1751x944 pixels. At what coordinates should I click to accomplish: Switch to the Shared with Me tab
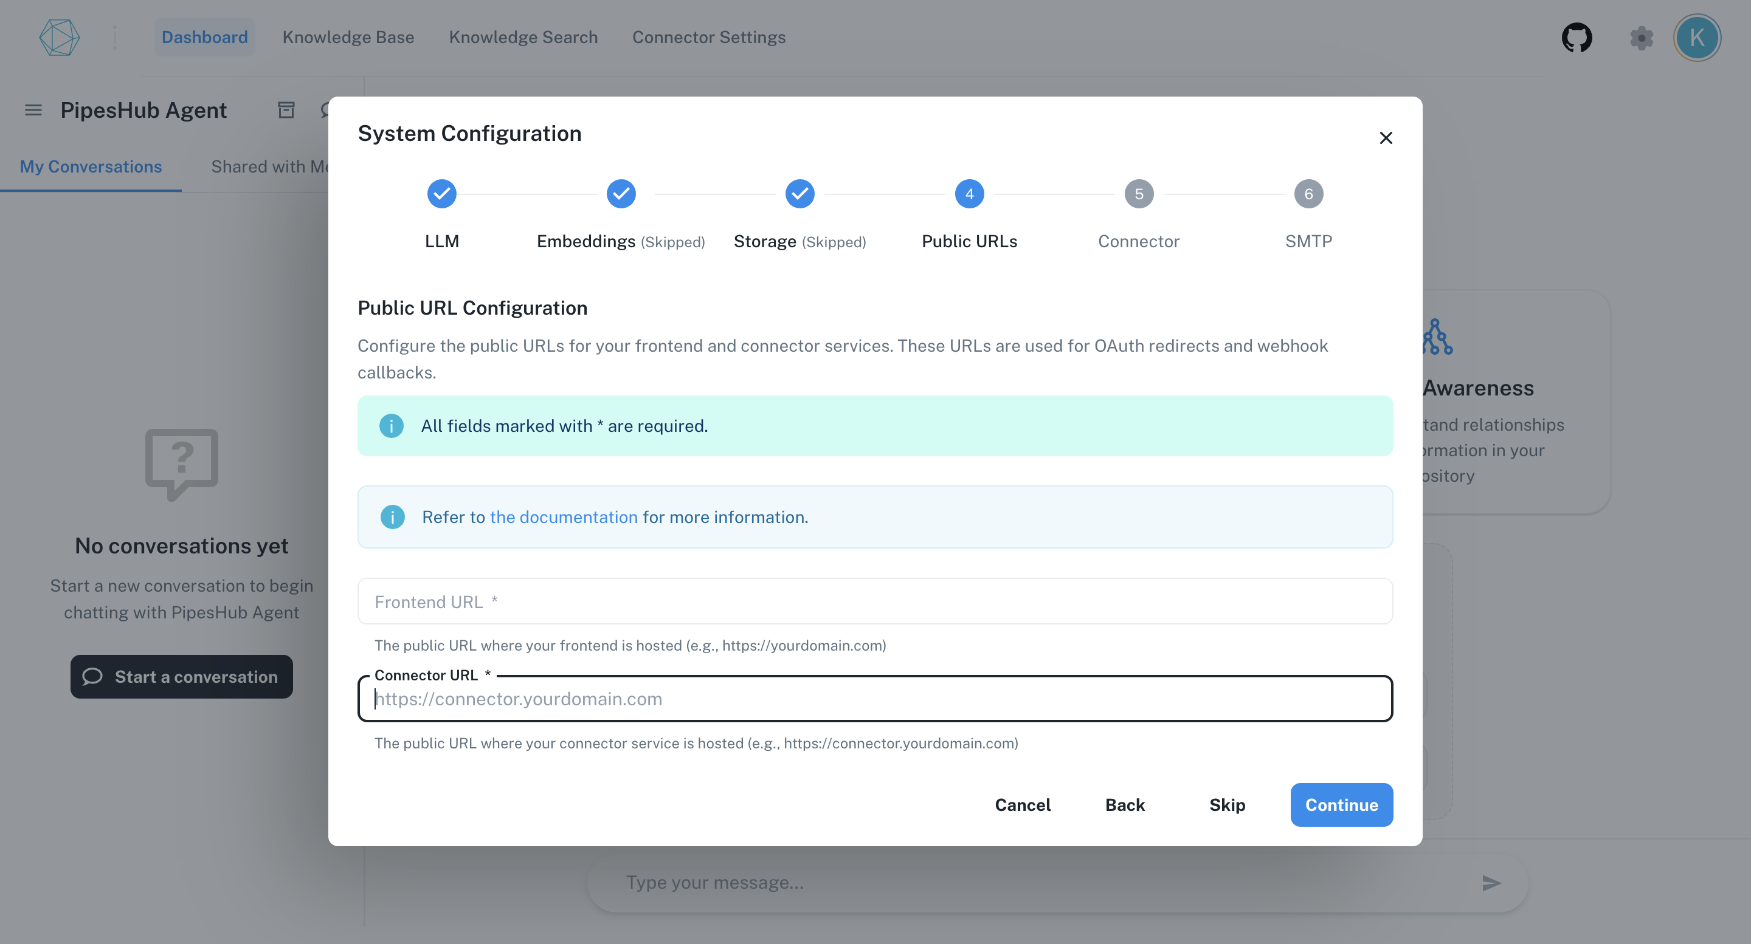pos(271,166)
